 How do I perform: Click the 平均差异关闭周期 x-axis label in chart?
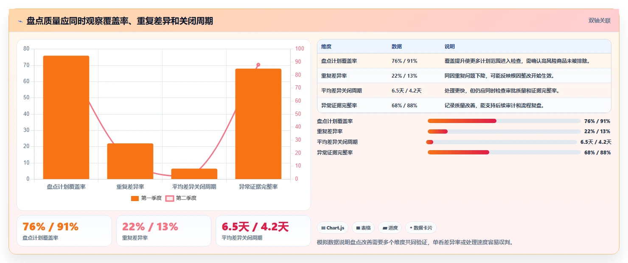pyautogui.click(x=194, y=187)
